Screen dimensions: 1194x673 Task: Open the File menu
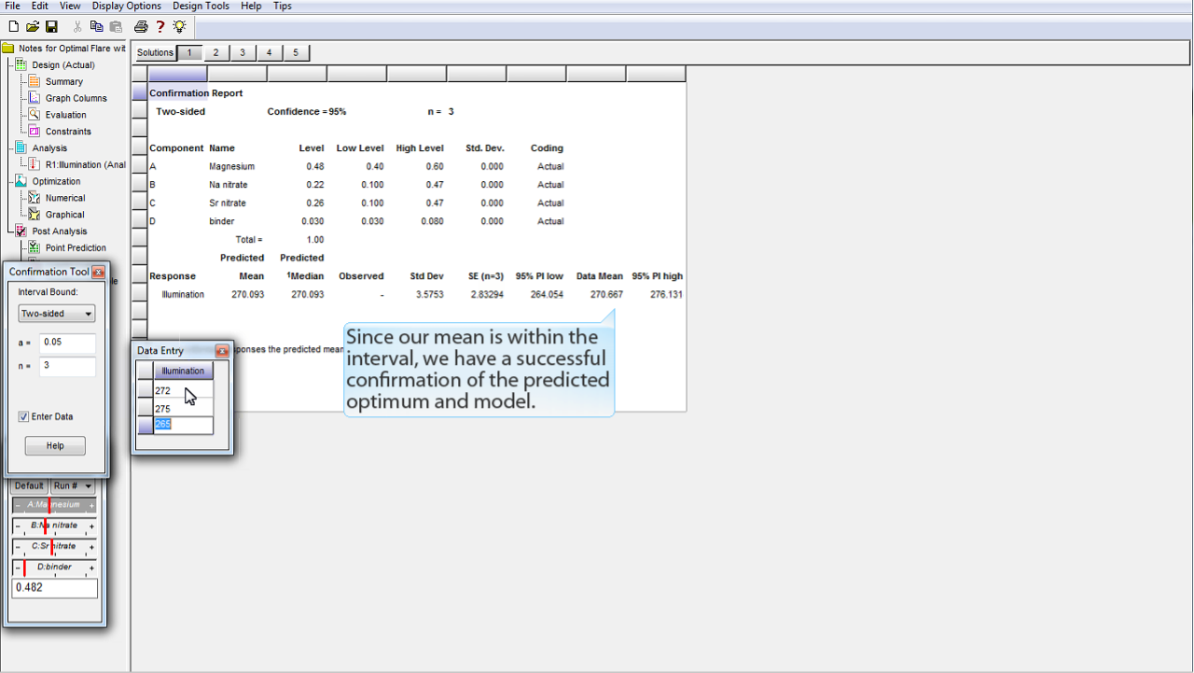(12, 6)
